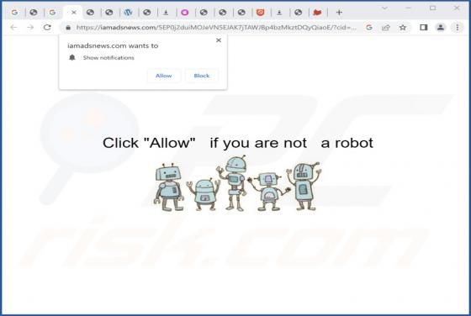
Task: Select the Google tab left of active tab
Action: tap(52, 13)
